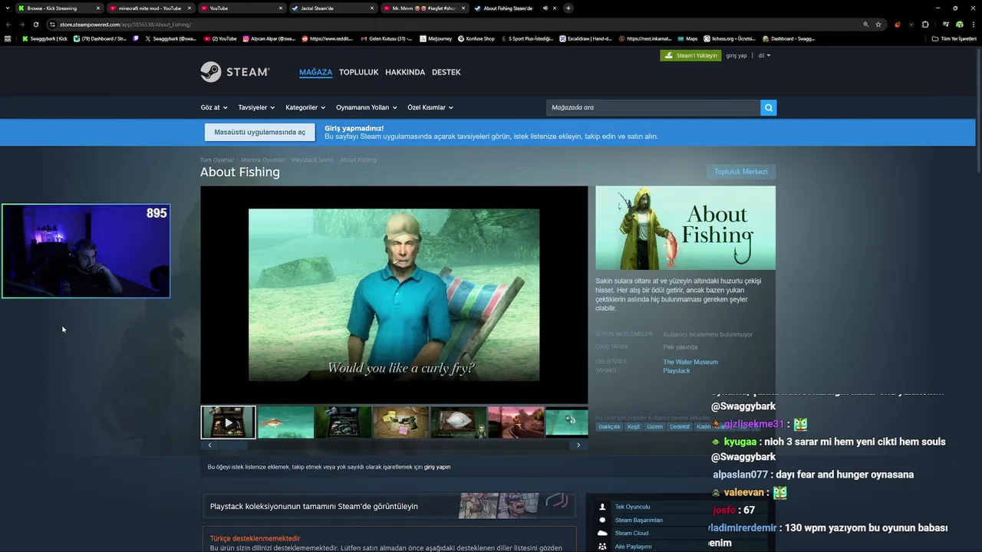Go back using the browser back arrow

click(x=8, y=25)
